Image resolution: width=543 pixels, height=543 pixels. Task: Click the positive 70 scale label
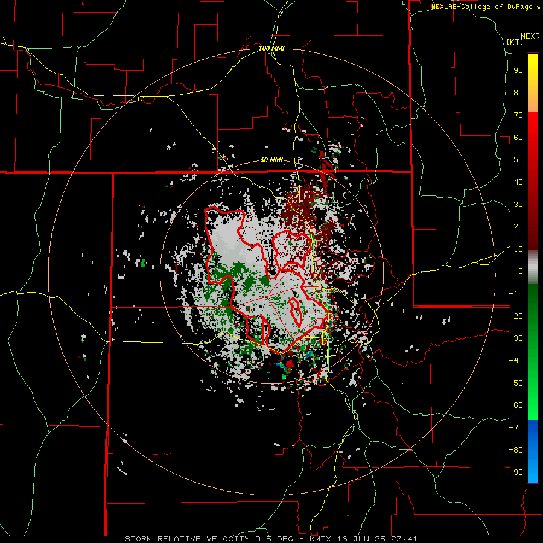tap(518, 115)
